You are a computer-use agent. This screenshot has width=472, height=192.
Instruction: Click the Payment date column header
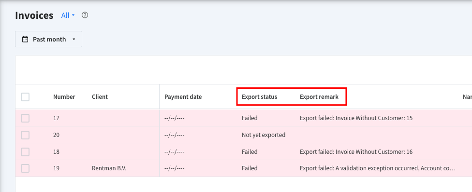[183, 97]
